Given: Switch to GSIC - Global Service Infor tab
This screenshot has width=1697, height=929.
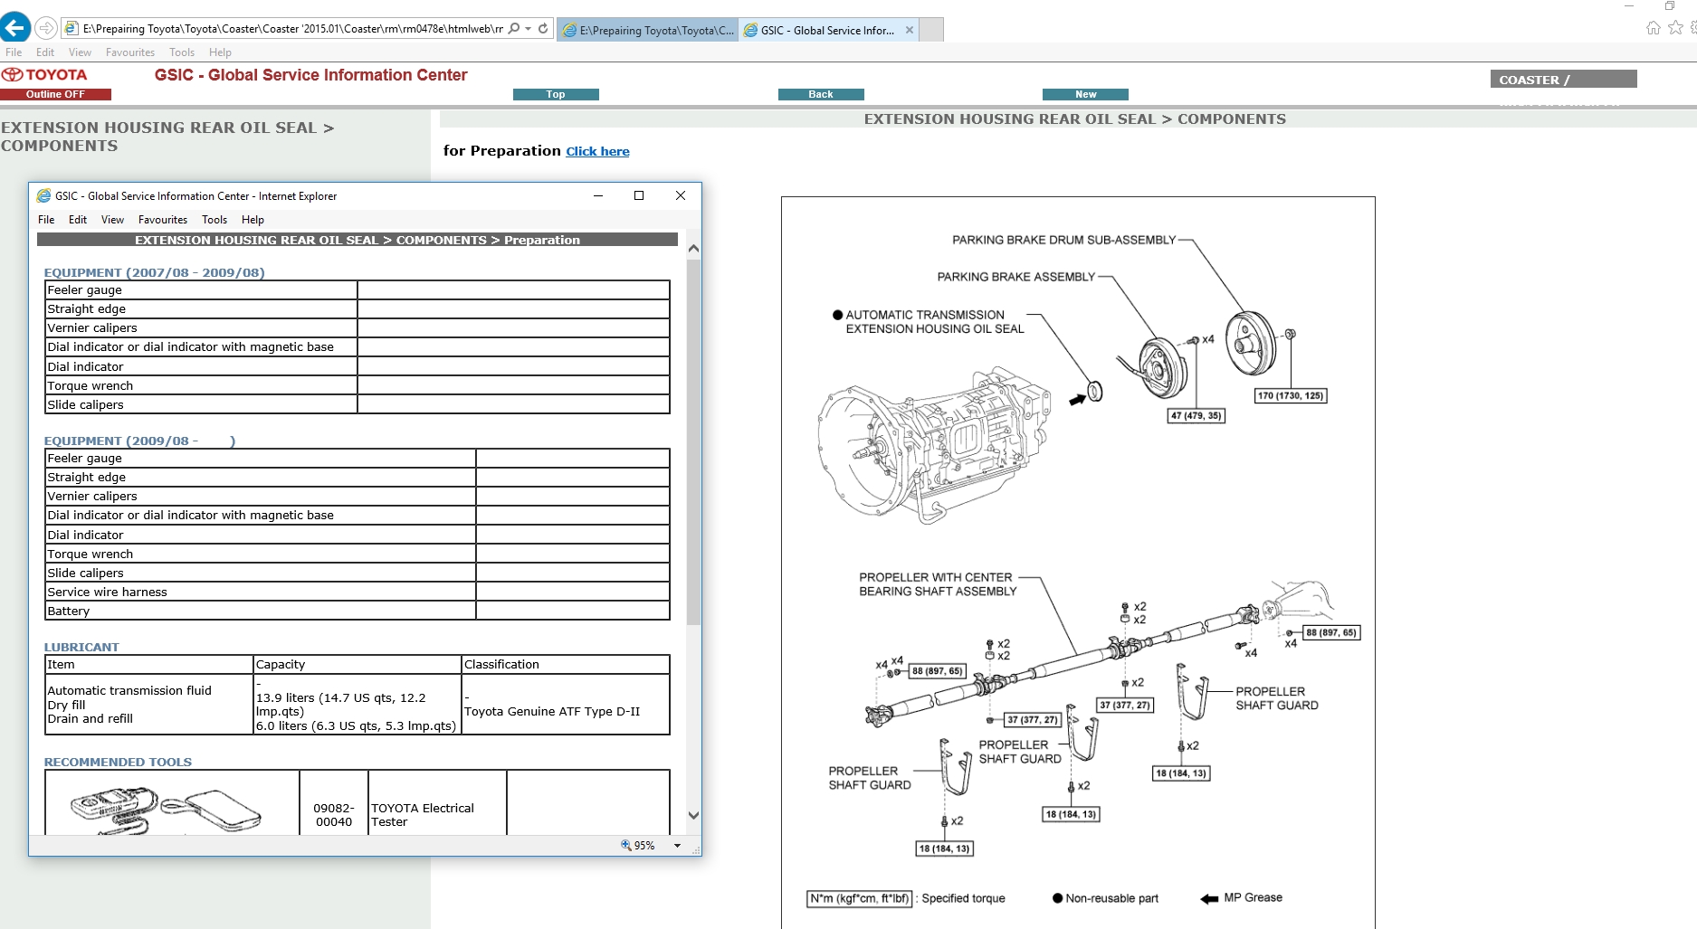Looking at the screenshot, I should 820,30.
